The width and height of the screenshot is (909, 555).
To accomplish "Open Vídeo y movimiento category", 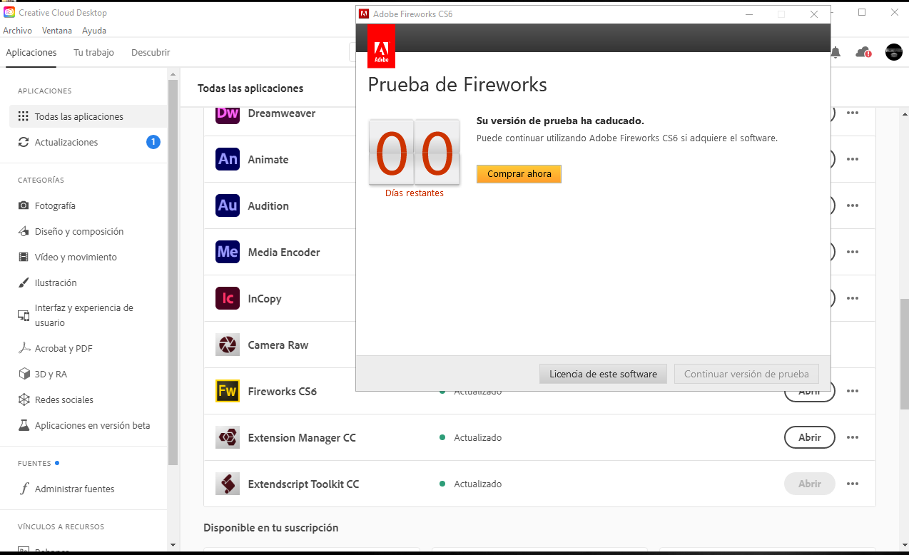I will [66, 257].
